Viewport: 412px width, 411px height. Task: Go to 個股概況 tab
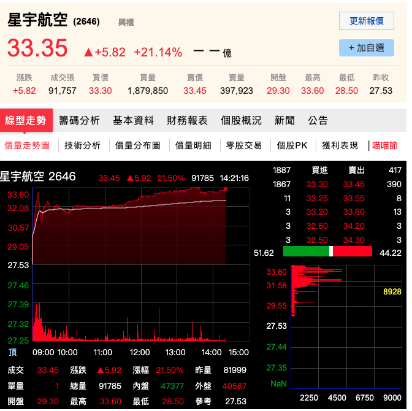tap(241, 121)
